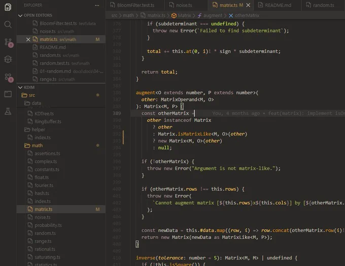
Task: Switch to README.md editor tab
Action: 278,5
